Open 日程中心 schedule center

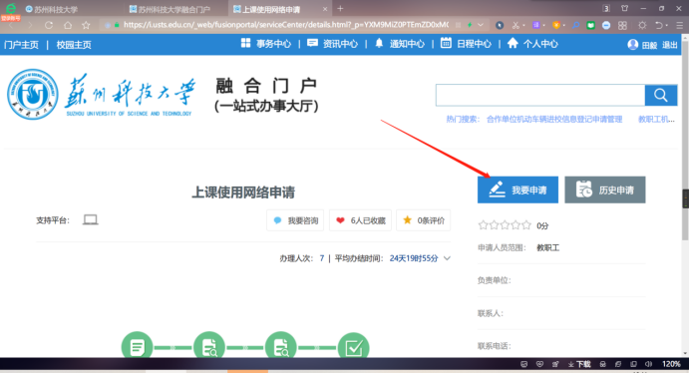tap(466, 44)
